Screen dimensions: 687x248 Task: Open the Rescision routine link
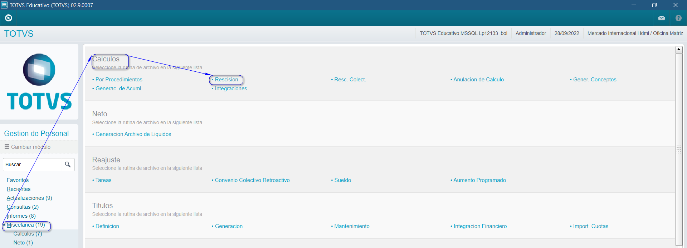click(x=226, y=80)
